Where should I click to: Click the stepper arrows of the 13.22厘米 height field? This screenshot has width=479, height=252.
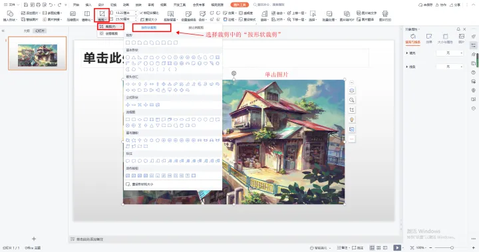136,13
